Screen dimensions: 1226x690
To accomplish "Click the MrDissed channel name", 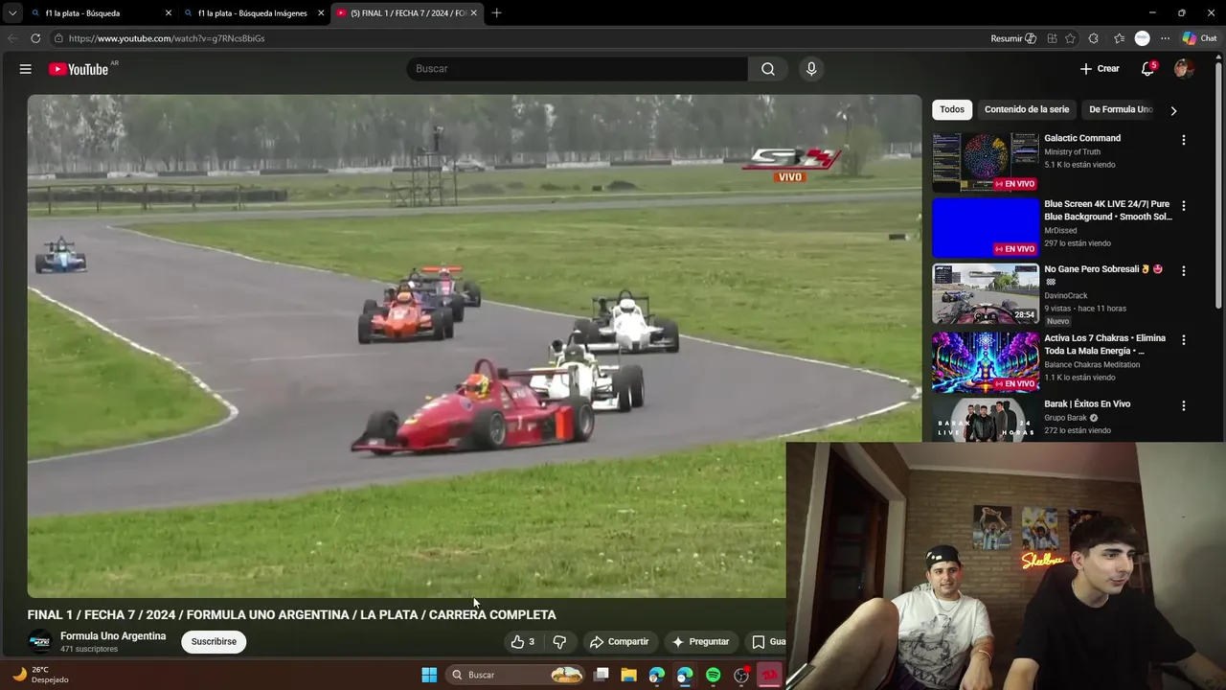I will point(1060,231).
